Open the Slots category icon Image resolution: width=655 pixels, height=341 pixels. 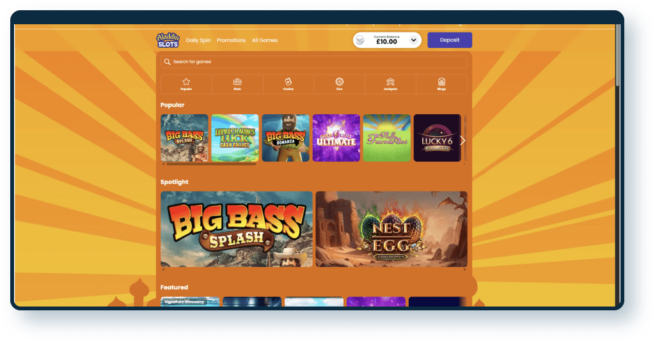coord(237,84)
